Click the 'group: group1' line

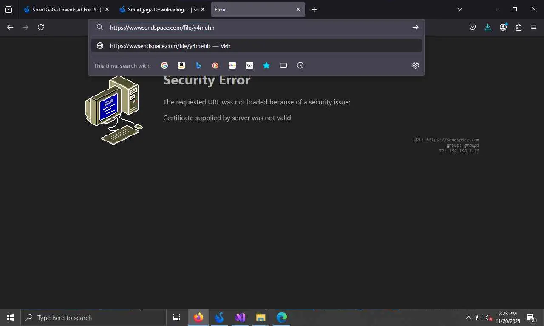click(x=463, y=145)
